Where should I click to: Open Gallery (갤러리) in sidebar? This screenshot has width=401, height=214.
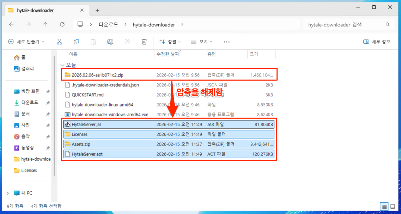[24, 68]
